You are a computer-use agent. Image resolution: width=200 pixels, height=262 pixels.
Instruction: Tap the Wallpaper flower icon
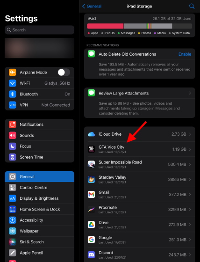pos(12,231)
